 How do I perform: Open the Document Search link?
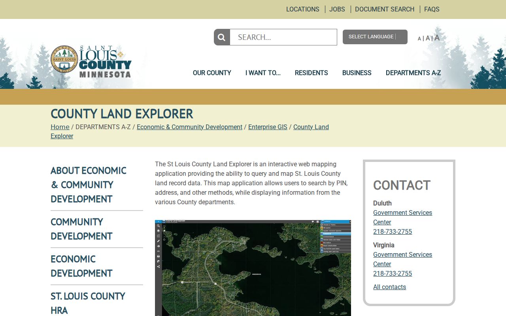tap(385, 9)
